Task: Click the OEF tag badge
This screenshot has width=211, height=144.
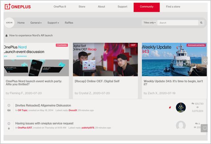Action: pos(133,45)
